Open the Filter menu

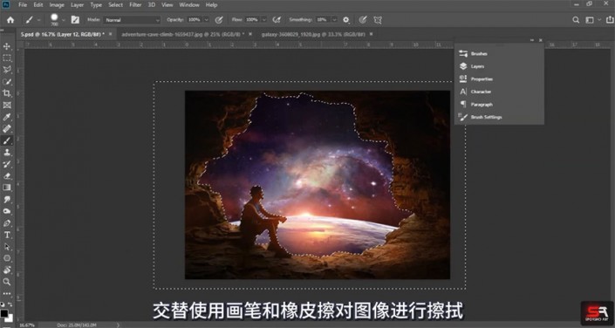click(x=135, y=4)
